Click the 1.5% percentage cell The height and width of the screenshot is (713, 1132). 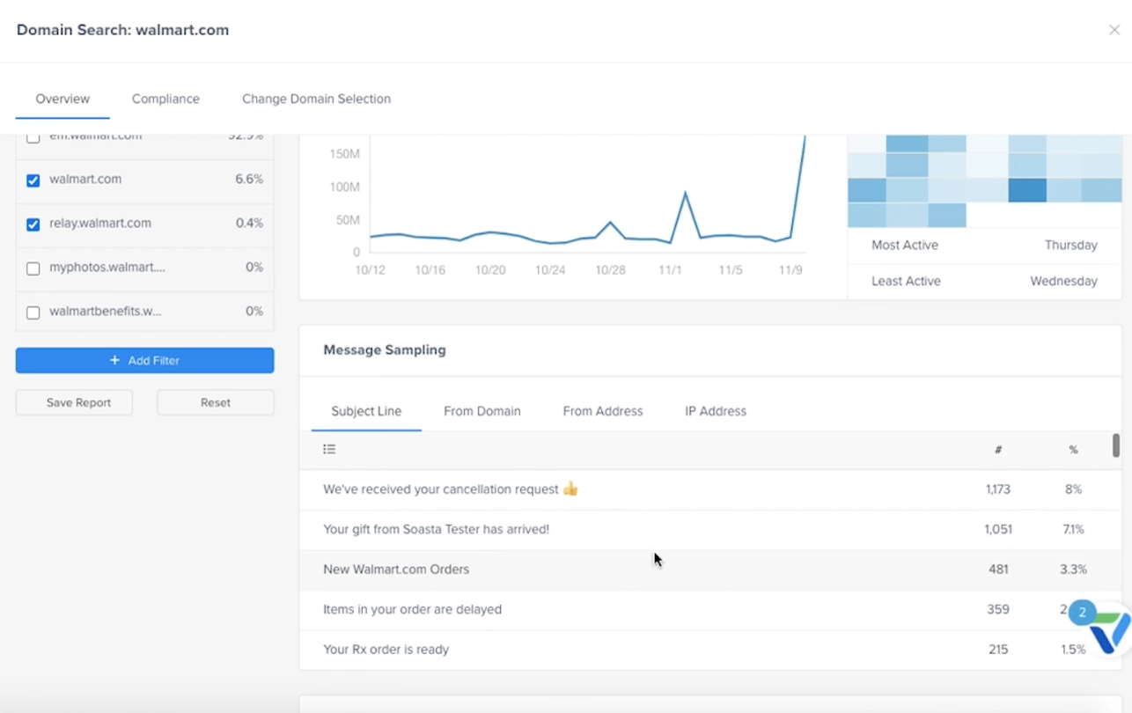pos(1073,650)
